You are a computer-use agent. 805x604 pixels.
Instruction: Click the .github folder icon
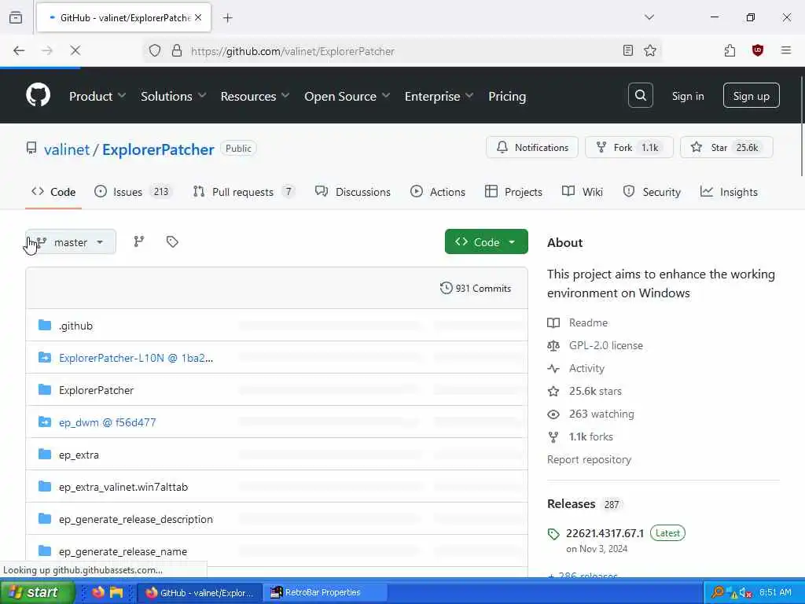pyautogui.click(x=45, y=325)
